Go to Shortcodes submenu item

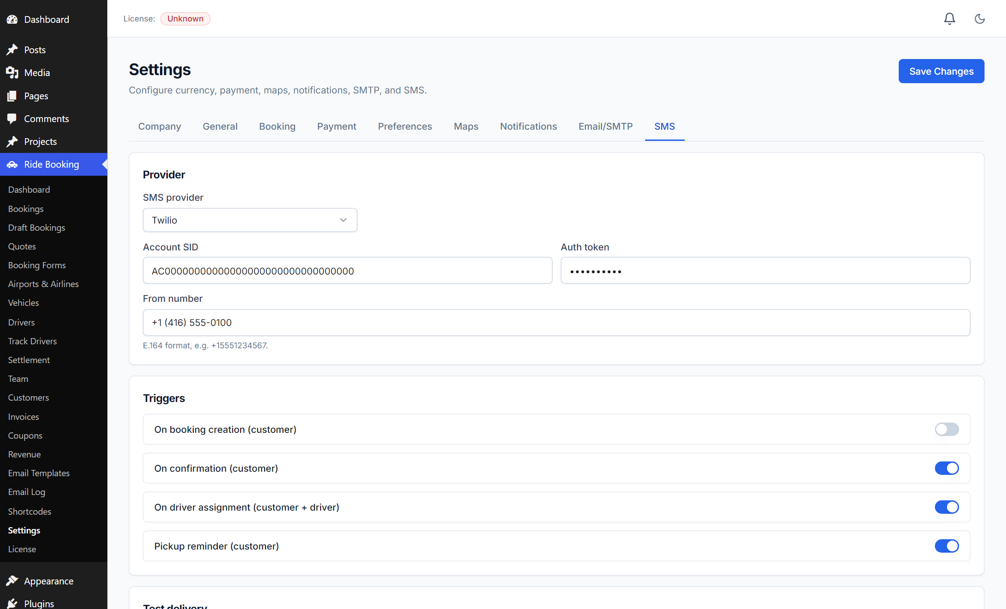[x=30, y=512]
